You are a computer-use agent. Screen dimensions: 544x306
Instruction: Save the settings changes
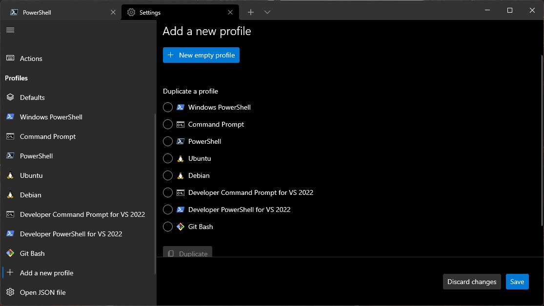(517, 282)
